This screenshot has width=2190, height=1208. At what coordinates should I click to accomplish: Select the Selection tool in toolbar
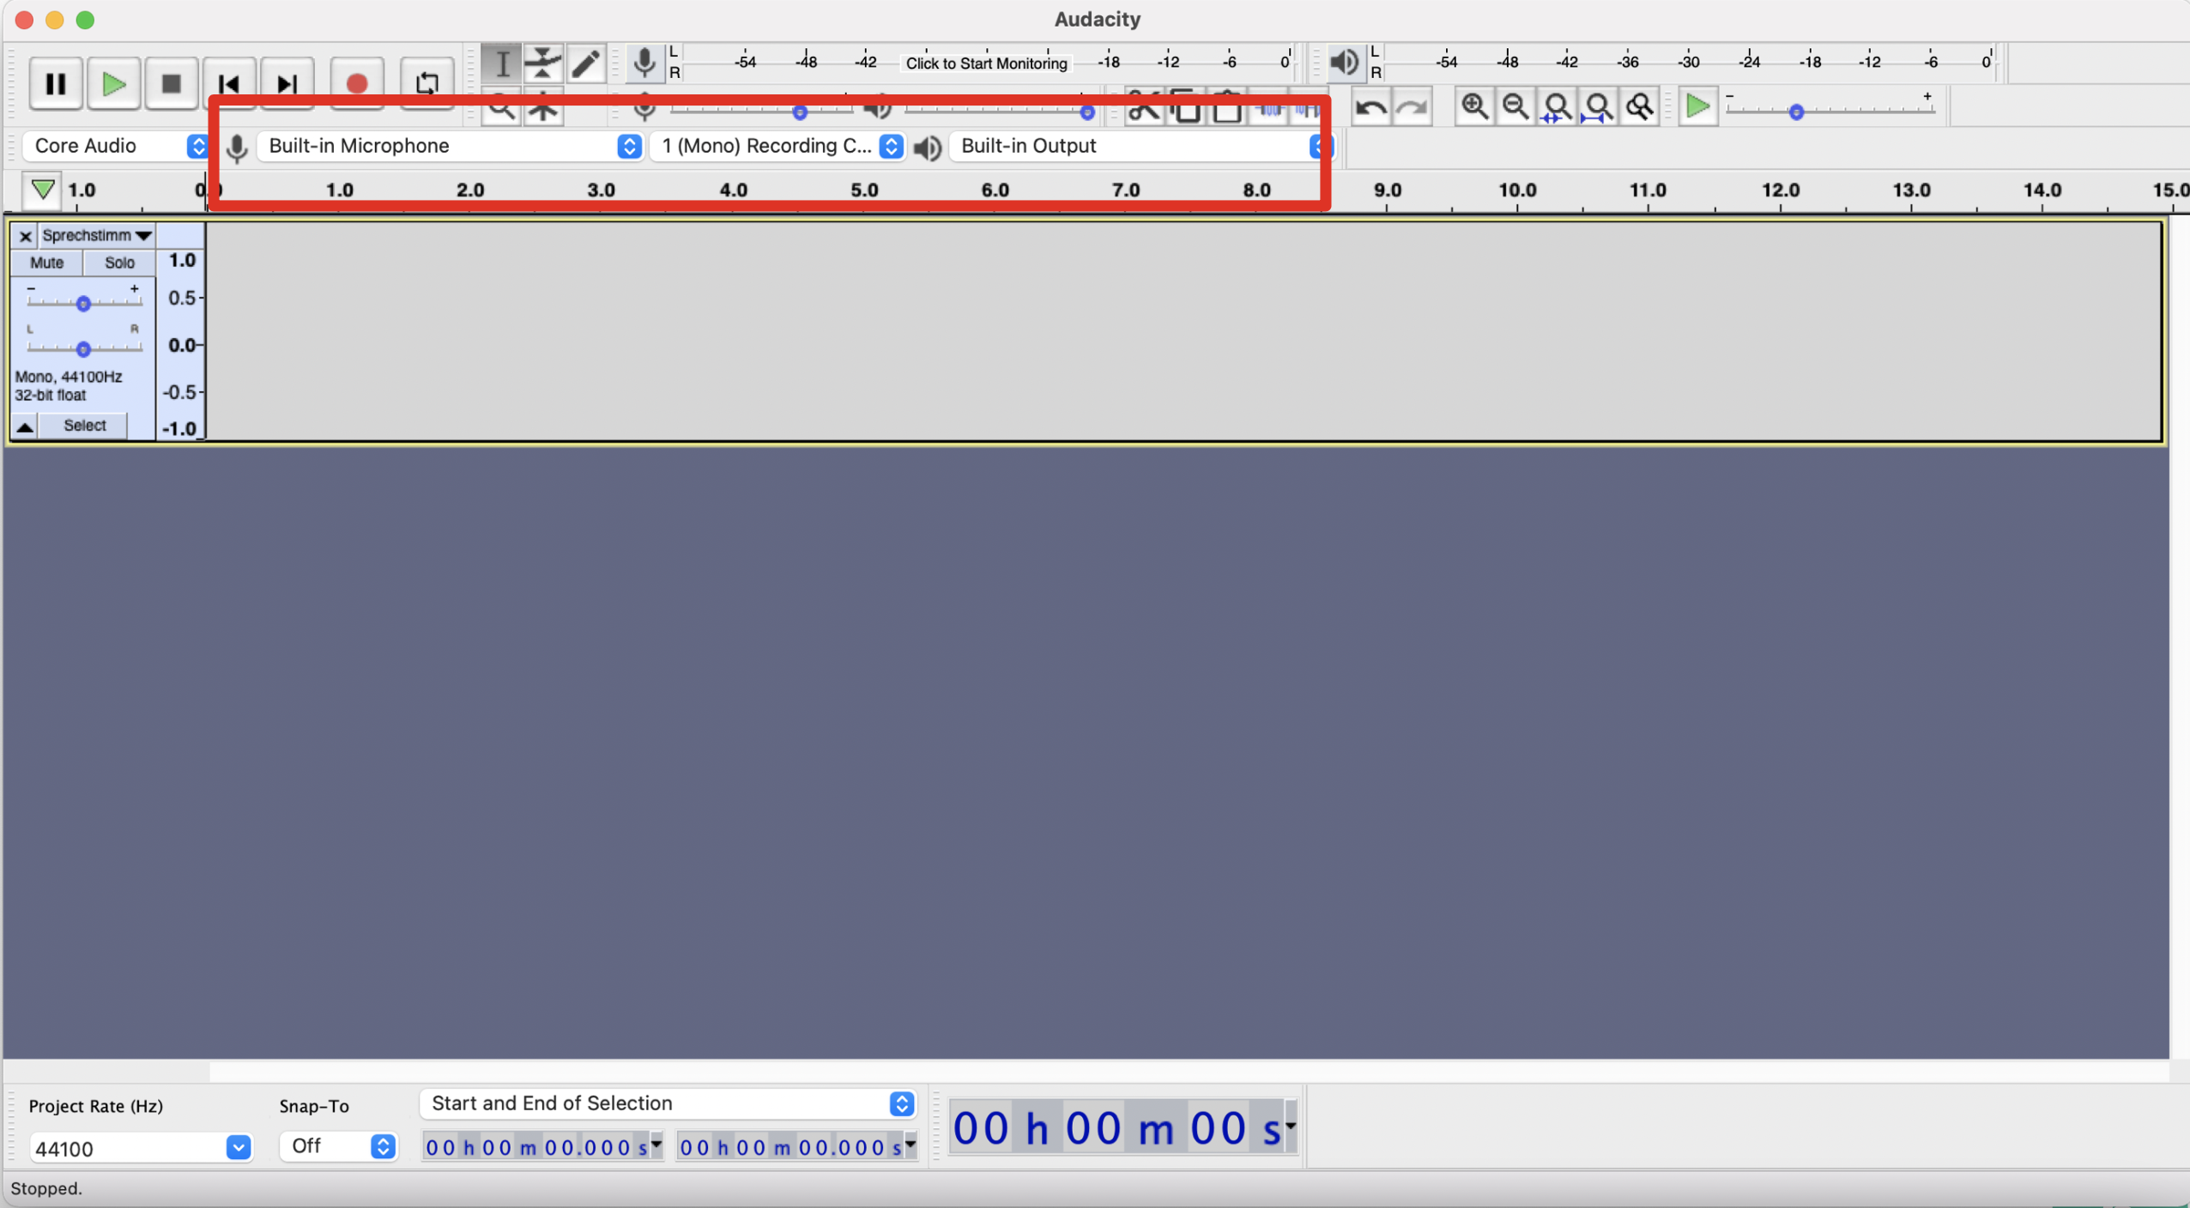501,63
